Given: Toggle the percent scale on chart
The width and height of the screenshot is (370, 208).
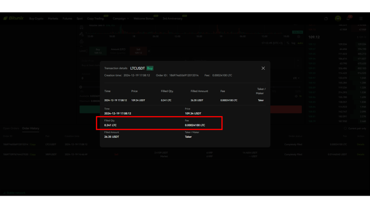Looking at the screenshot, I should coord(288,43).
